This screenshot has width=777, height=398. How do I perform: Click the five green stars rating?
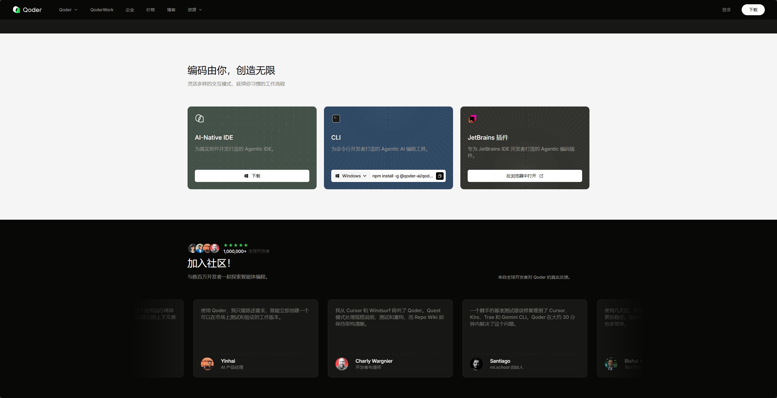[x=236, y=245]
